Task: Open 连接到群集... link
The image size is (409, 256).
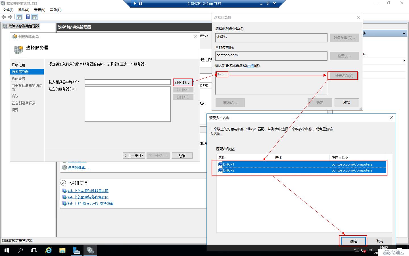Action: click(79, 168)
